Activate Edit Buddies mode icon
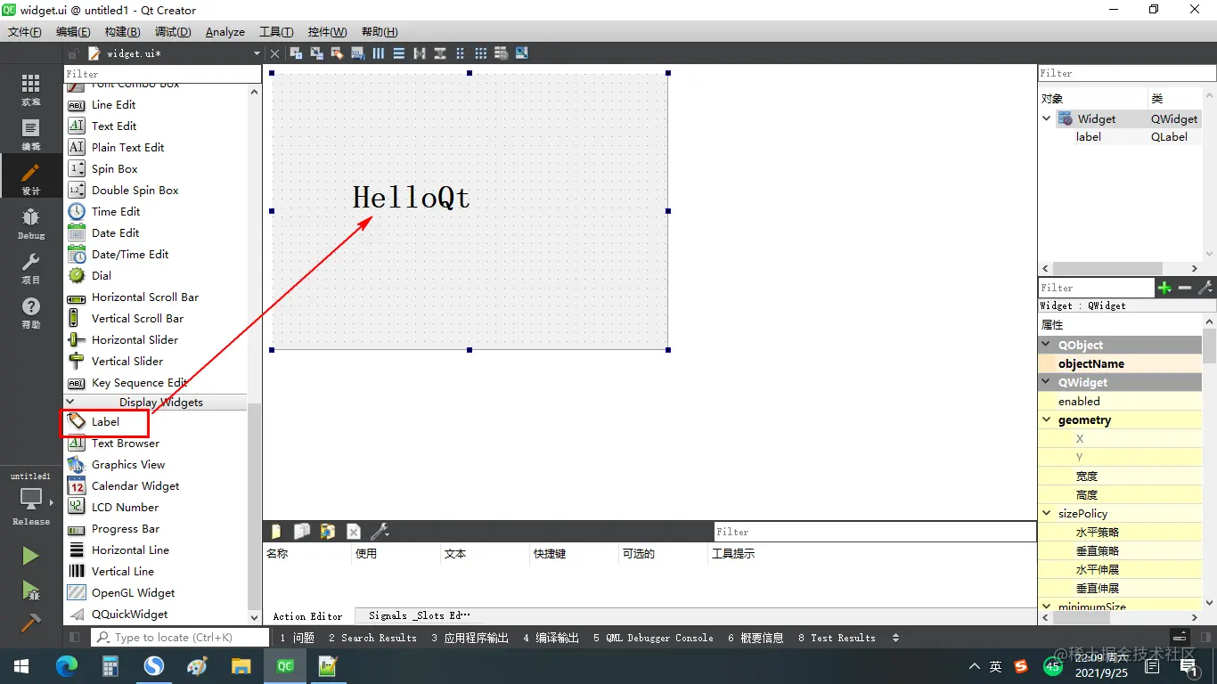The image size is (1217, 684). click(337, 53)
